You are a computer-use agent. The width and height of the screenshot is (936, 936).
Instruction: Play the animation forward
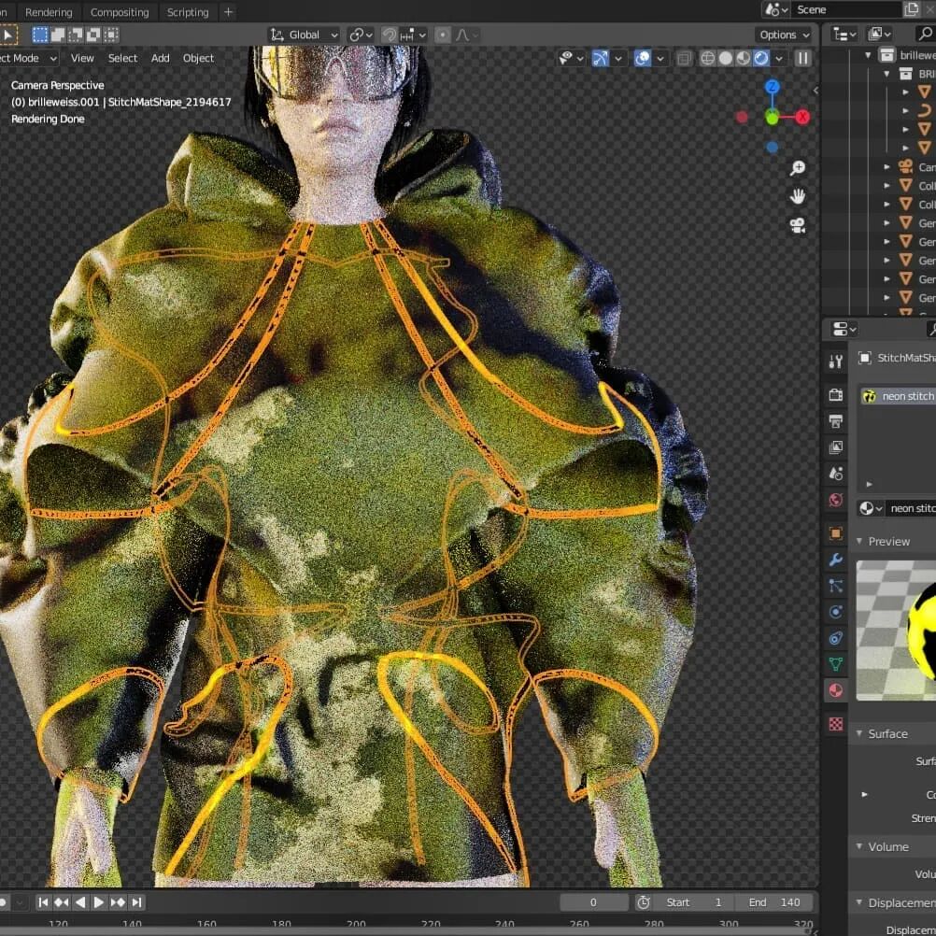click(99, 902)
